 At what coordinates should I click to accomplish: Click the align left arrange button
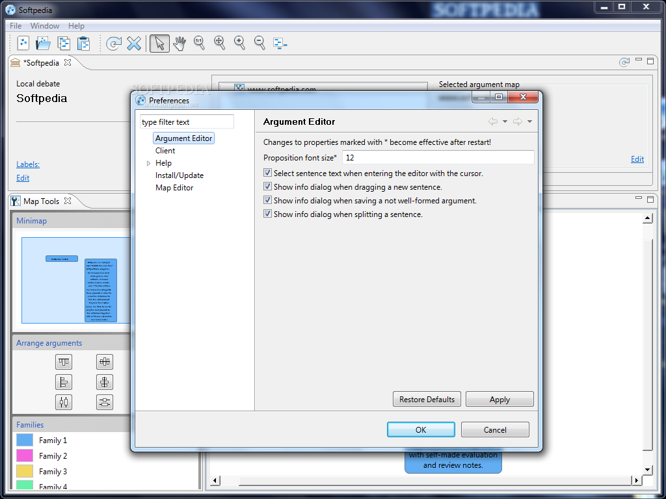64,382
